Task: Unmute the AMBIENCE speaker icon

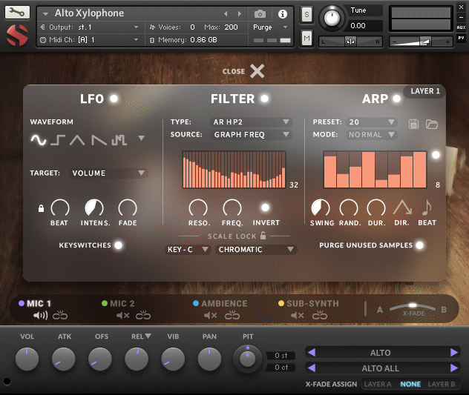Action: [x=210, y=315]
